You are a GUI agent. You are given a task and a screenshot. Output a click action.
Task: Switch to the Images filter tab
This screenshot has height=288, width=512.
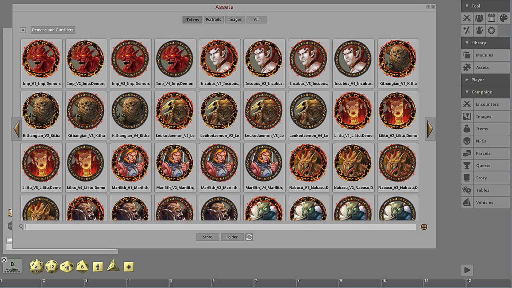click(235, 20)
